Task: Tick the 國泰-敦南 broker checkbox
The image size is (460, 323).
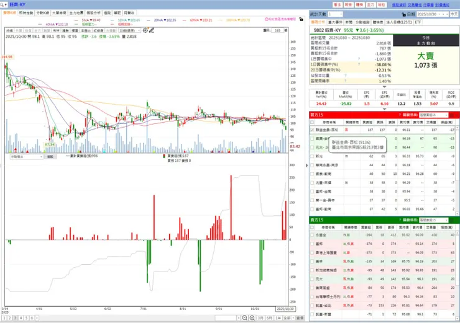Action: click(x=312, y=174)
